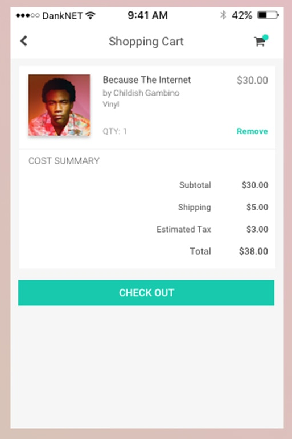The width and height of the screenshot is (292, 439).
Task: Remove Because The Internet from cart
Action: tap(252, 131)
